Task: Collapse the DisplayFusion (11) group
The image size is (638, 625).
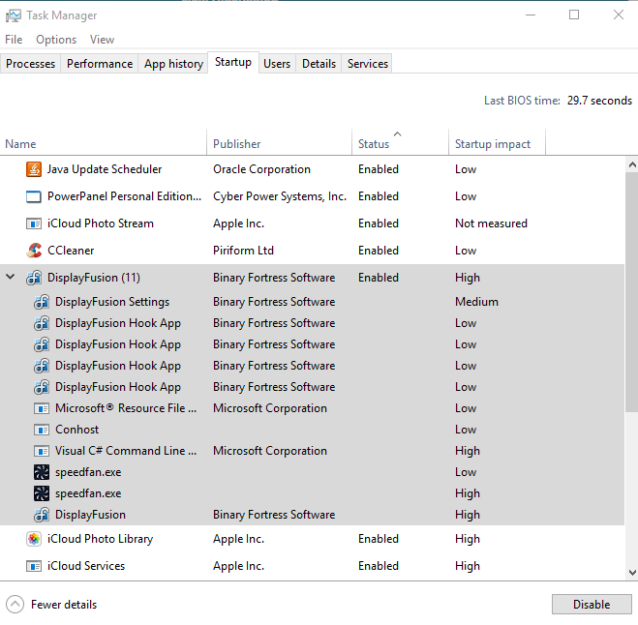Action: 11,277
